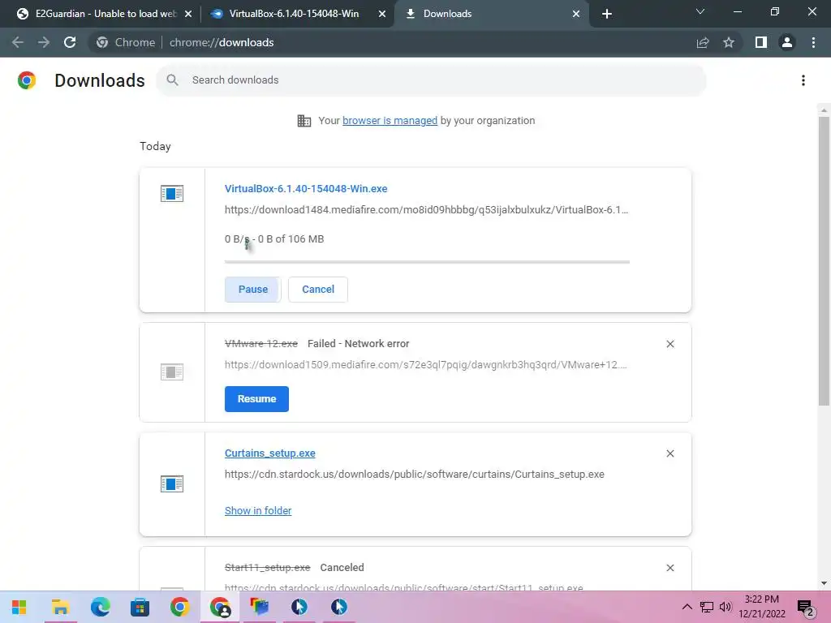Open the Chrome profile avatar
This screenshot has height=623, width=831.
point(787,42)
